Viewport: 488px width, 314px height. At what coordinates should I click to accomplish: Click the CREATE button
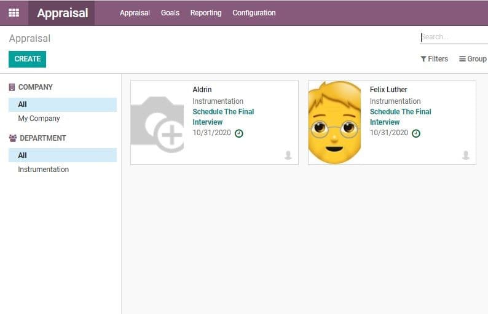28,59
